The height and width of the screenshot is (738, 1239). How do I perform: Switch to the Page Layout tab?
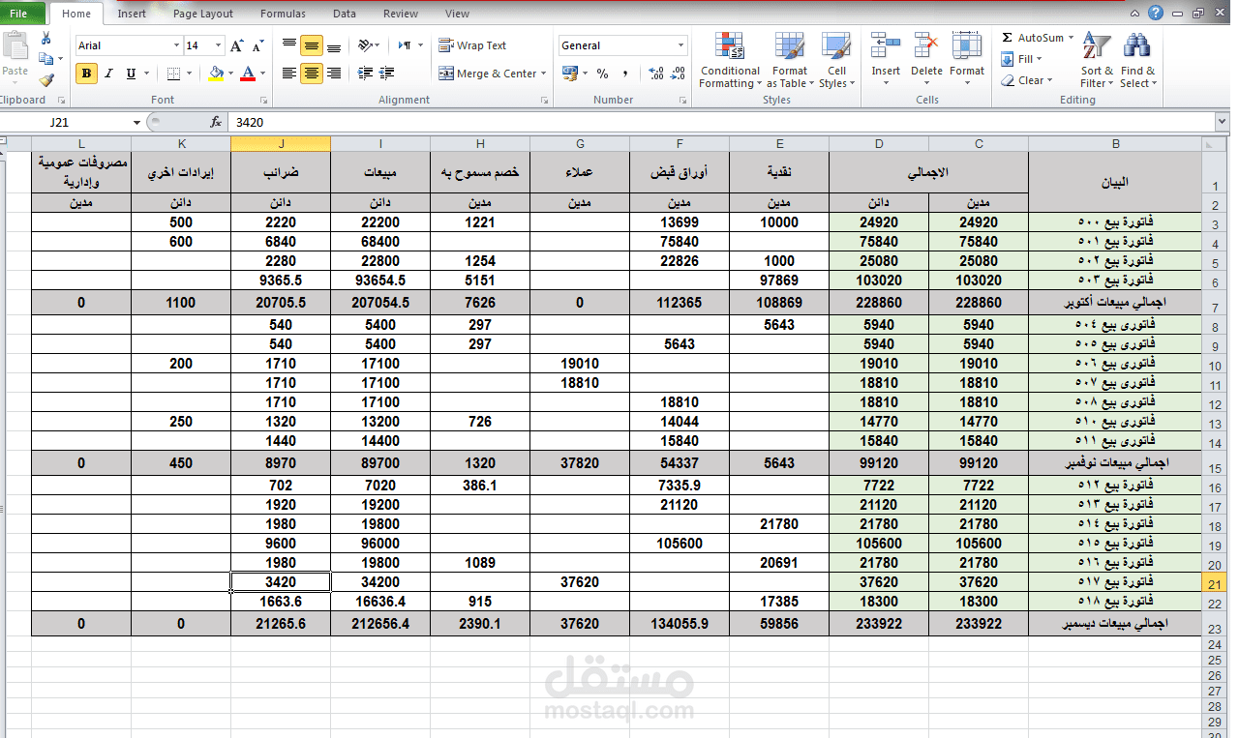(x=203, y=14)
